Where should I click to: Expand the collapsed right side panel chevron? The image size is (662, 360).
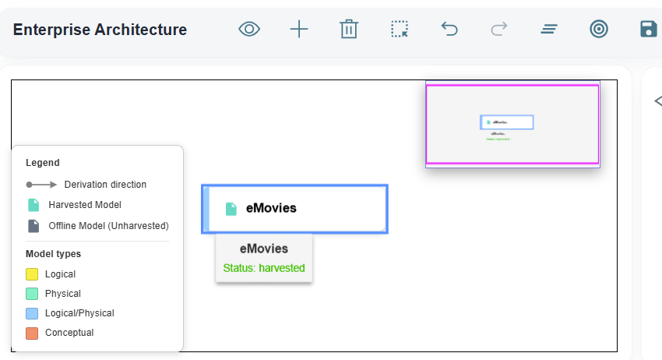(658, 101)
